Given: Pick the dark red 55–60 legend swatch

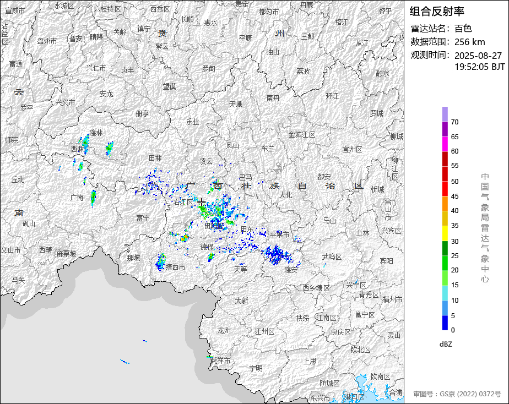Looking at the screenshot, I should coord(445,159).
